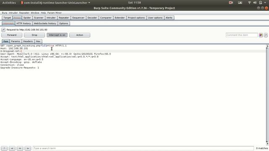Viewport: 269px width, 151px height.
Task: Switch to the Scanner tab
Action: tap(39, 18)
